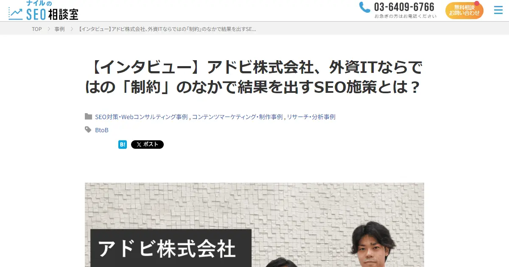This screenshot has width=509, height=267.
Task: Call phone number 03-6409-6766
Action: coord(404,7)
